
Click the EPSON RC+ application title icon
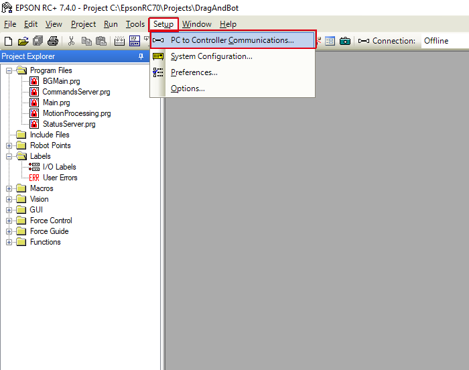[x=7, y=7]
